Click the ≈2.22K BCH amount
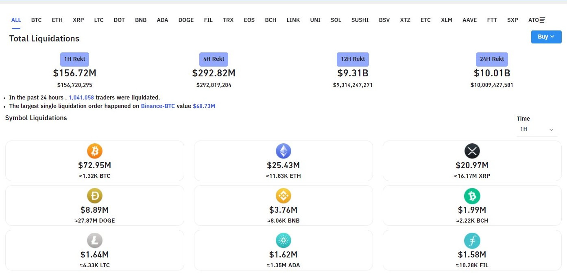Image resolution: width=567 pixels, height=279 pixels. coord(472,221)
